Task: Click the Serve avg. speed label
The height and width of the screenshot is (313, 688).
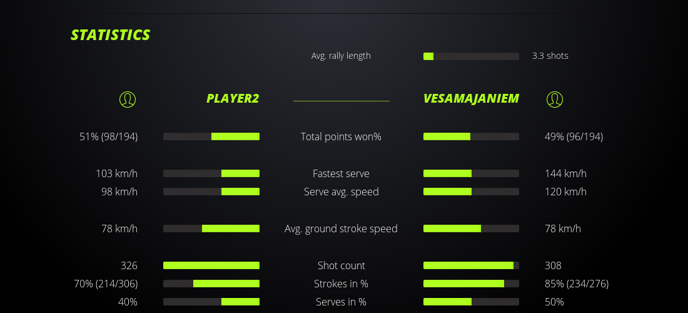Action: pyautogui.click(x=341, y=192)
